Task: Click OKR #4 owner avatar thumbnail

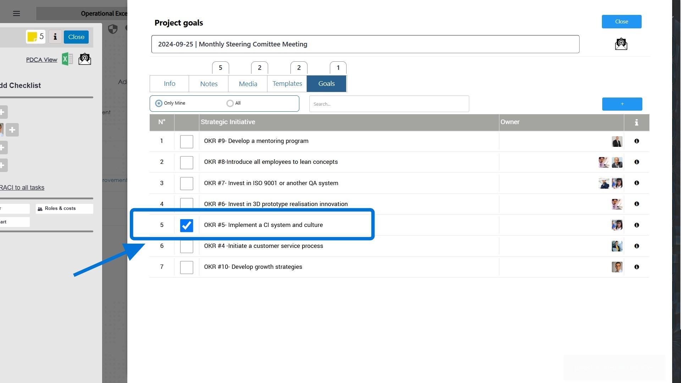Action: 617,246
